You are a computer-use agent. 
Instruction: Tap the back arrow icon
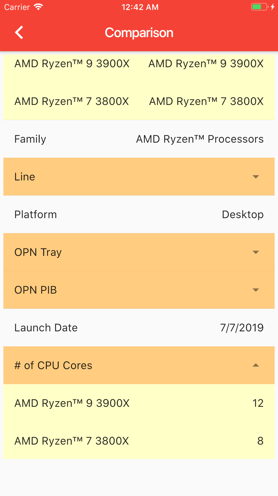19,33
